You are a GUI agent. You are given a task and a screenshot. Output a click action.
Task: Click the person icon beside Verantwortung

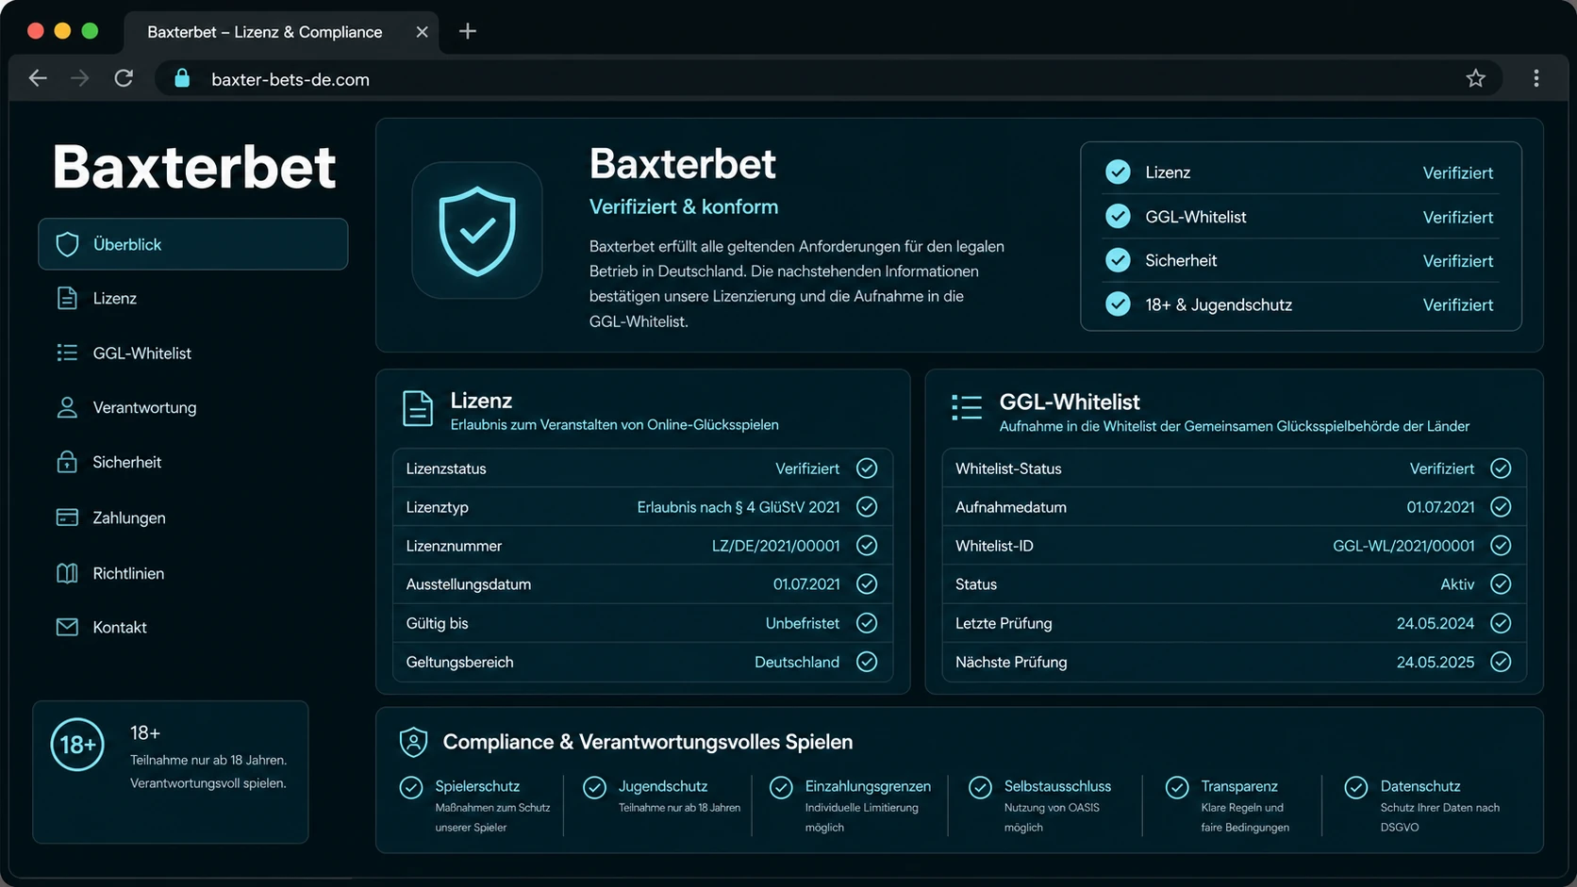[x=67, y=407]
